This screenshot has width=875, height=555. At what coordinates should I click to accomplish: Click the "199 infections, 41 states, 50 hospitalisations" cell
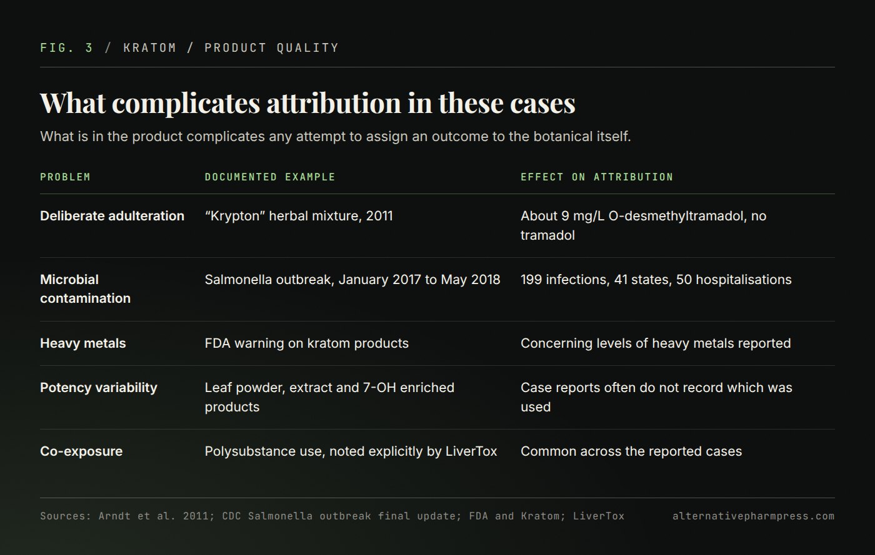coord(656,279)
